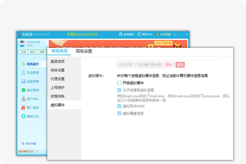Click the 添加模拟器进程 button
Viewport: 246px width, 164px height.
click(149, 65)
